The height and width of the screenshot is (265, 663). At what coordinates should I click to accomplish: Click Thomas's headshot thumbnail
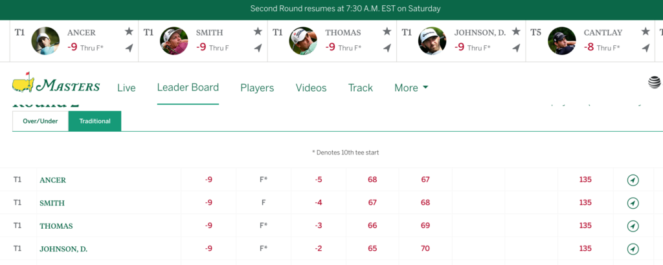(303, 41)
